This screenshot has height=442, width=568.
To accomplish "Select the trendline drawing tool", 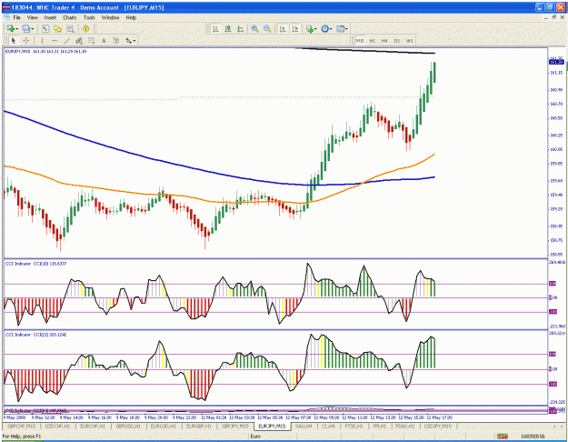I will click(66, 41).
